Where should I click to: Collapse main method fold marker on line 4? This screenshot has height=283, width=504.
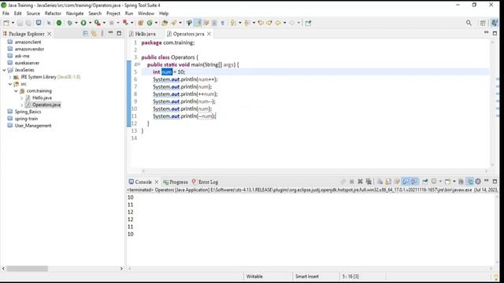point(139,64)
